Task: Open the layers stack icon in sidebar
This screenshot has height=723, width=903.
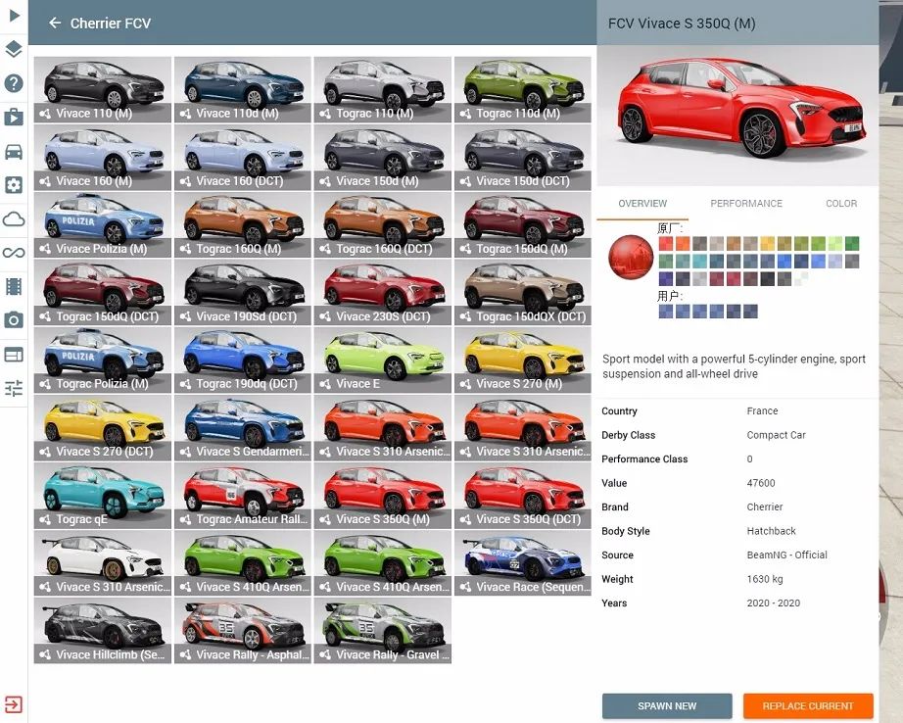Action: (14, 49)
